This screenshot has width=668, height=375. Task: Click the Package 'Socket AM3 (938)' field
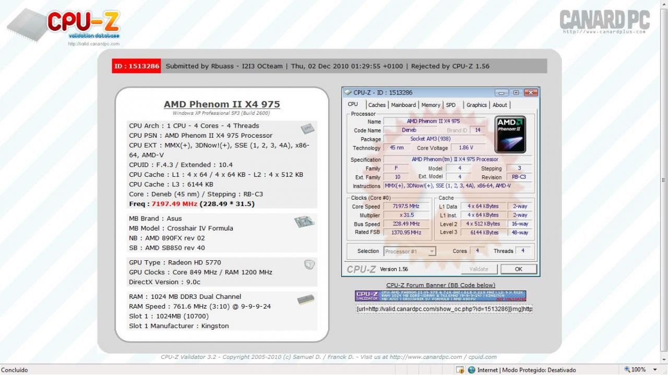pos(434,139)
